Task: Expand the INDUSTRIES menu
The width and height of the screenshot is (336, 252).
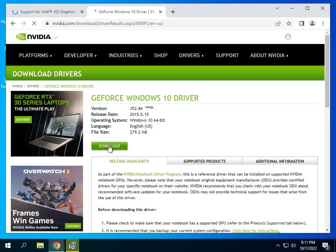Action: (x=125, y=55)
